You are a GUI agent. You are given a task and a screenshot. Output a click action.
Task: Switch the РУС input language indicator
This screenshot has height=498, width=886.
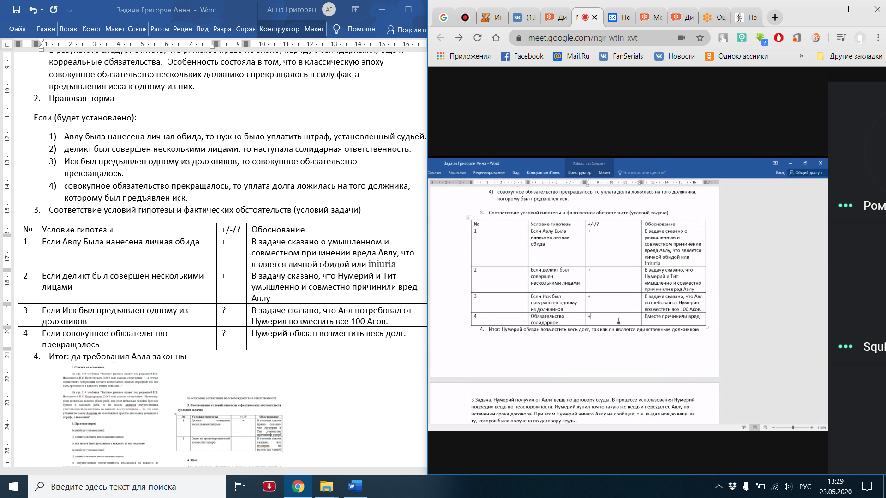coord(805,486)
